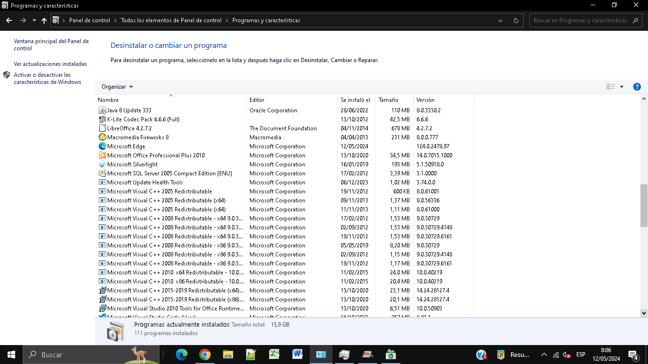Open Microsoft Edge from the taskbar
Screen dimensions: 648x364
(x=182, y=355)
